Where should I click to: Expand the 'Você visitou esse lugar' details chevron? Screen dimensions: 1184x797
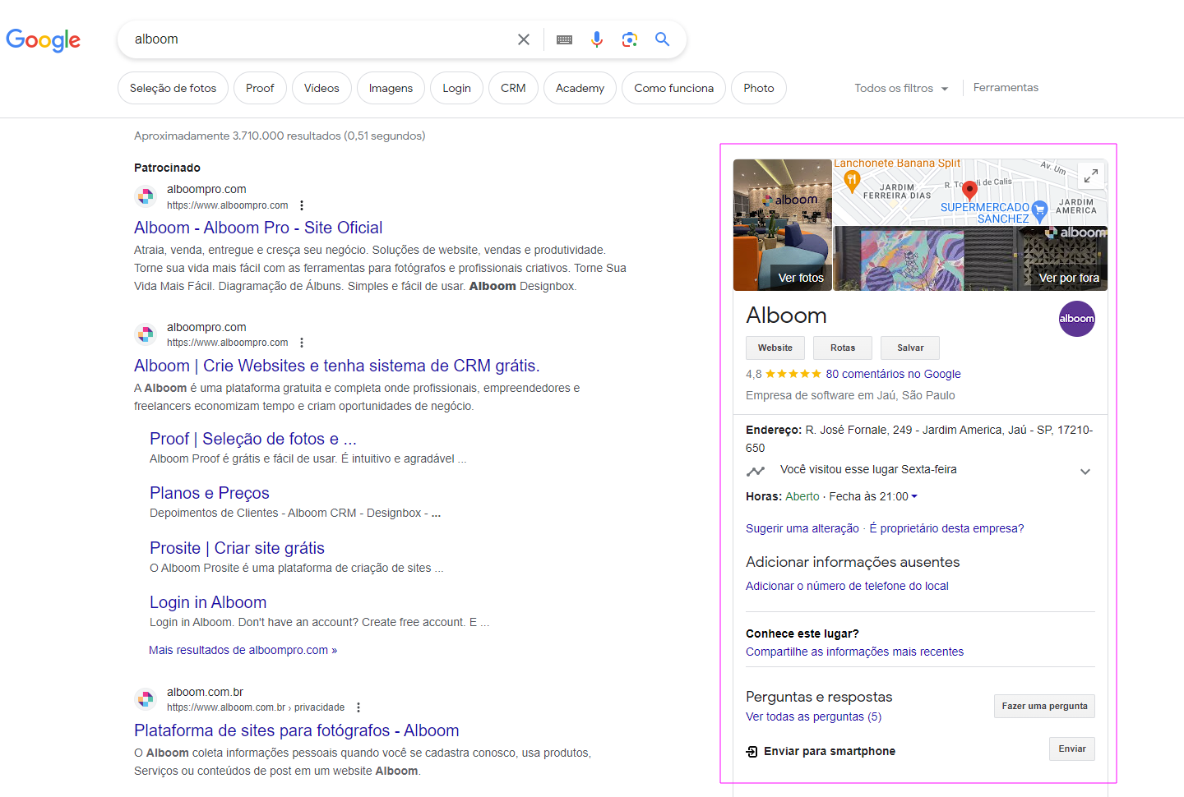click(x=1085, y=472)
